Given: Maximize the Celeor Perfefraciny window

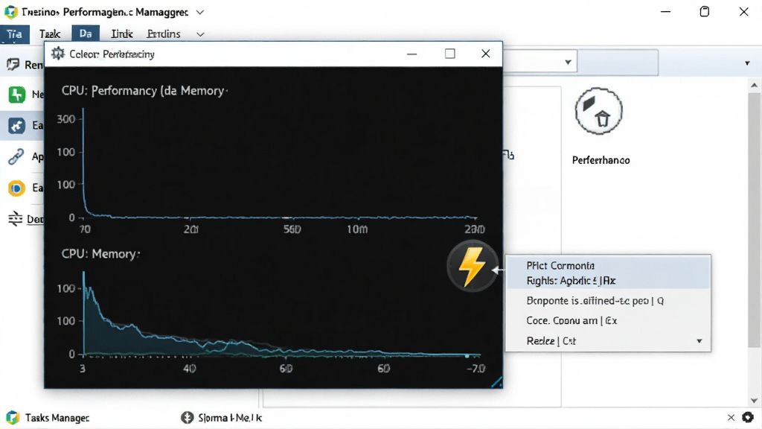Looking at the screenshot, I should pos(450,54).
